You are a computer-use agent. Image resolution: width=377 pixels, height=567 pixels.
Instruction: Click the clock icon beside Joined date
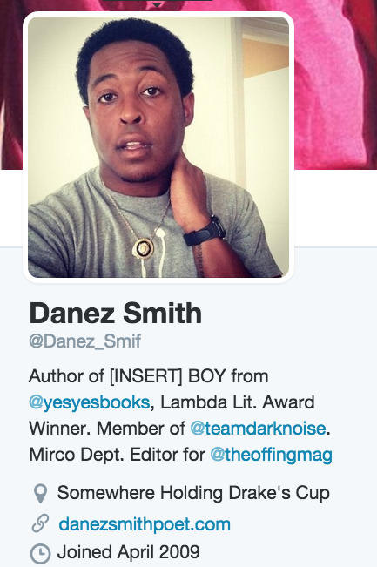coord(40,554)
